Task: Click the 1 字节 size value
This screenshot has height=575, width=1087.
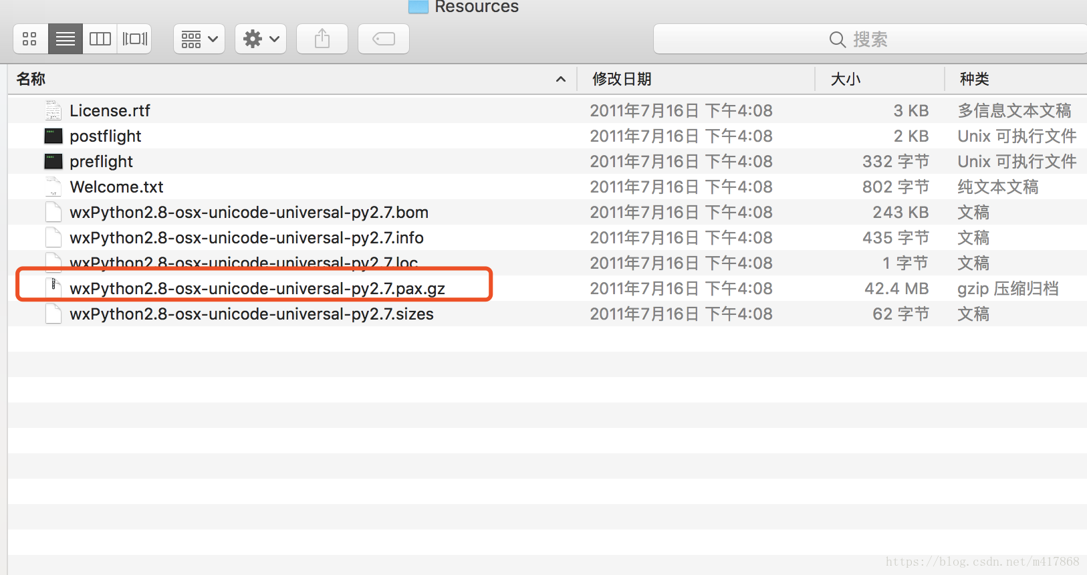Action: 905,263
